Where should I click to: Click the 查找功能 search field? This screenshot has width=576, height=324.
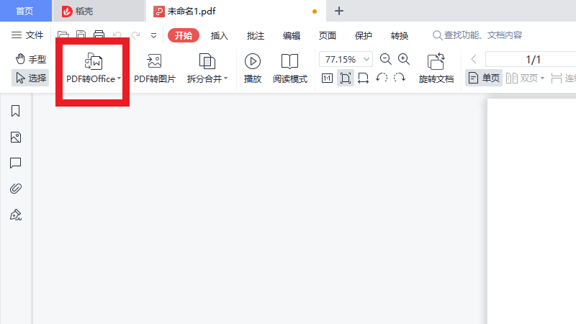(x=482, y=35)
